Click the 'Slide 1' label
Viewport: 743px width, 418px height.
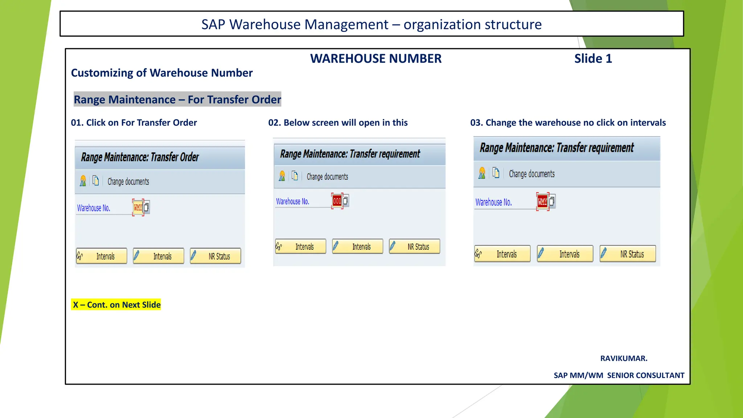(593, 58)
